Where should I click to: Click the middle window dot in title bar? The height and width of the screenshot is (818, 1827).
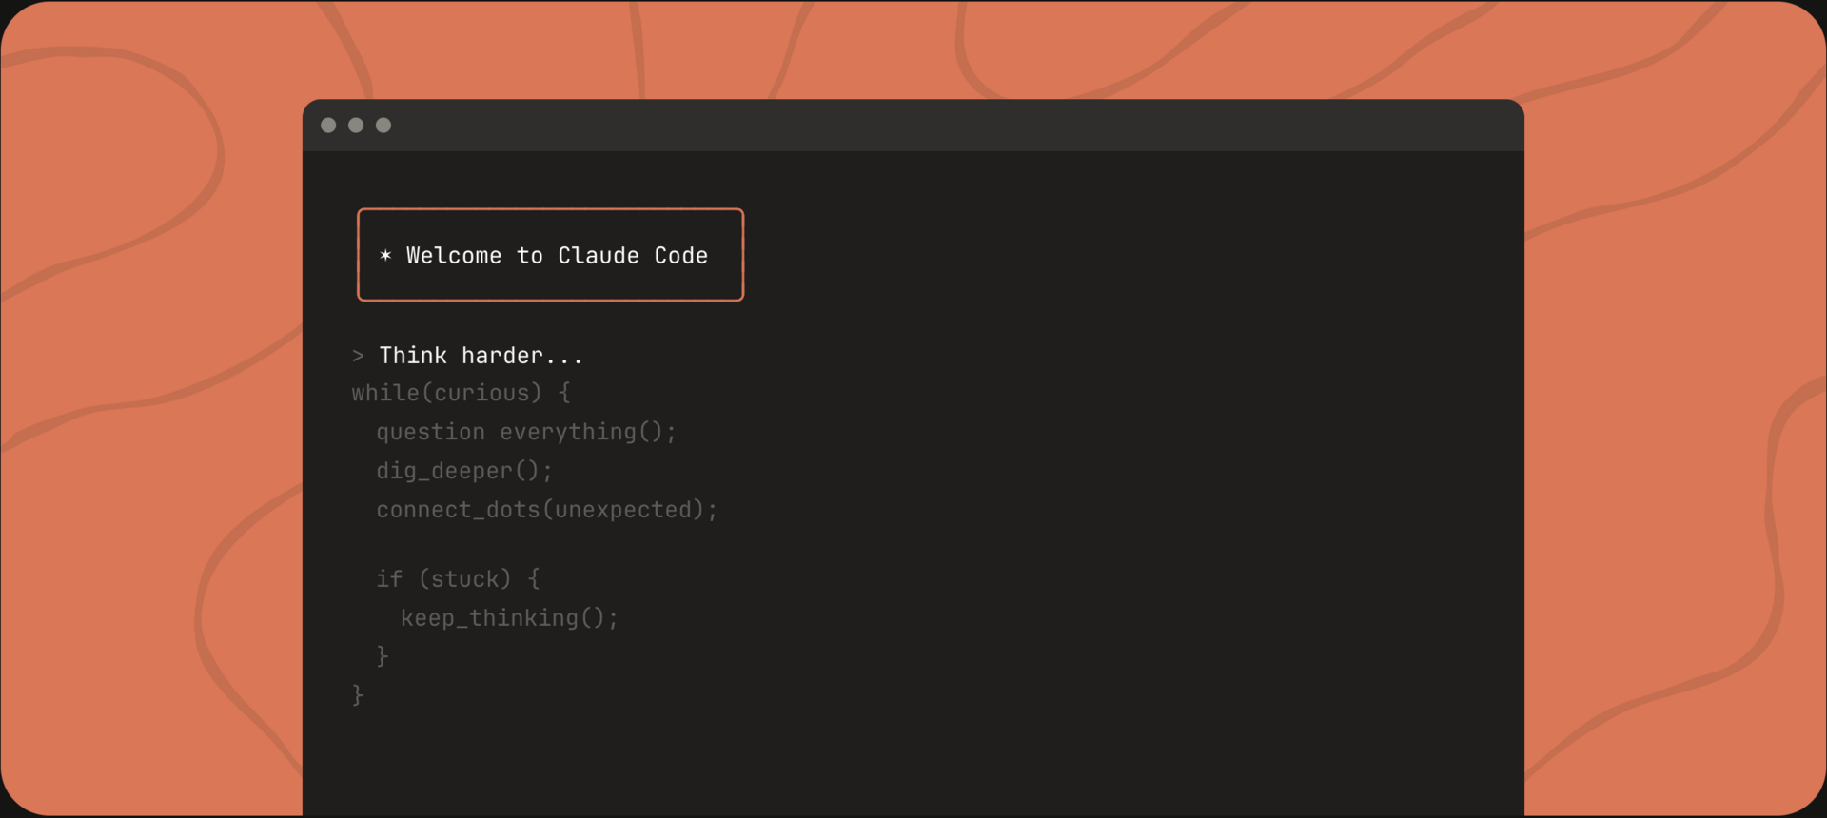coord(356,126)
